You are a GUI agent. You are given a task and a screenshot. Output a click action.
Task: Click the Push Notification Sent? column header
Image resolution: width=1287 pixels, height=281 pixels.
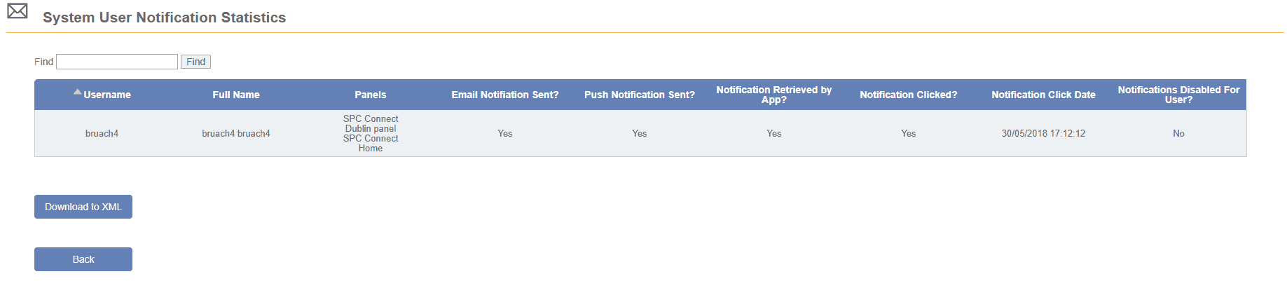639,95
